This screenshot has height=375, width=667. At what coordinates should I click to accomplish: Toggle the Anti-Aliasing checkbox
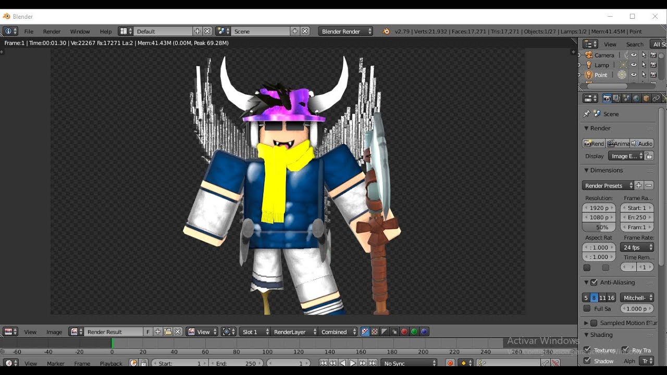pyautogui.click(x=594, y=282)
